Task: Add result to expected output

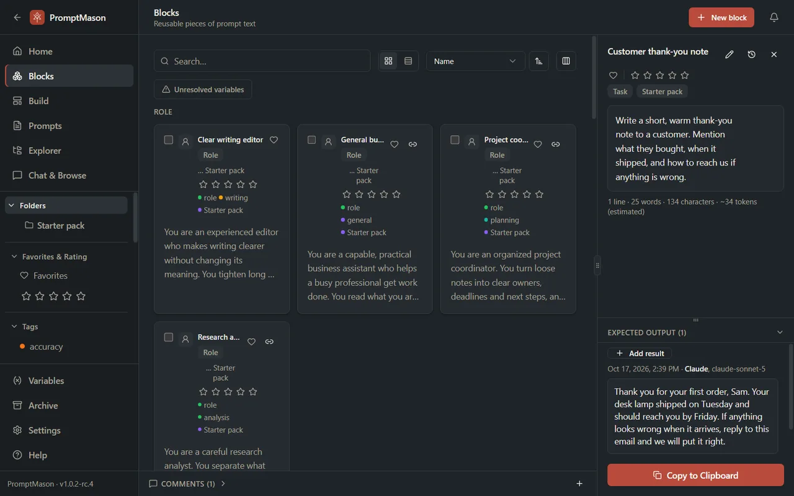Action: click(x=640, y=353)
